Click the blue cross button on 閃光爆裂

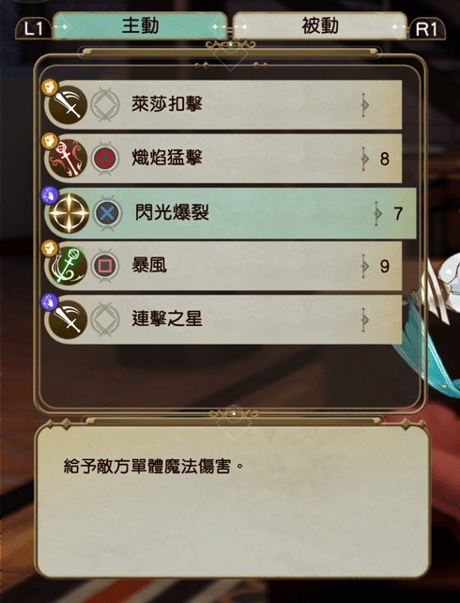(107, 213)
